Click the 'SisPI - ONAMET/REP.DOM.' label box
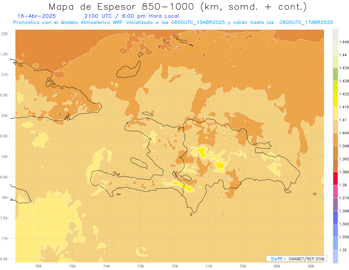 (297, 259)
